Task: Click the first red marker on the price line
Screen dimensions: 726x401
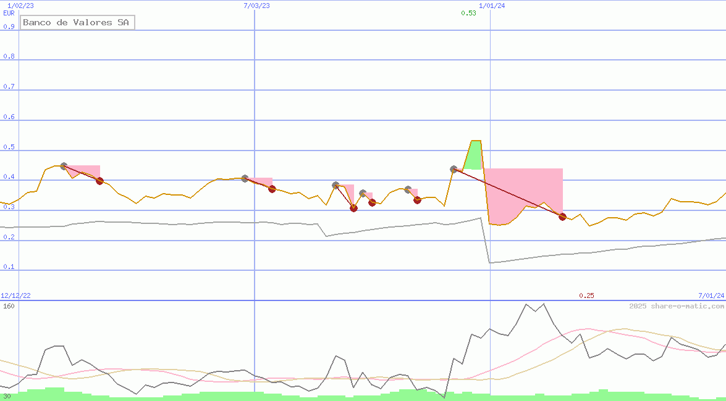Action: tap(99, 181)
